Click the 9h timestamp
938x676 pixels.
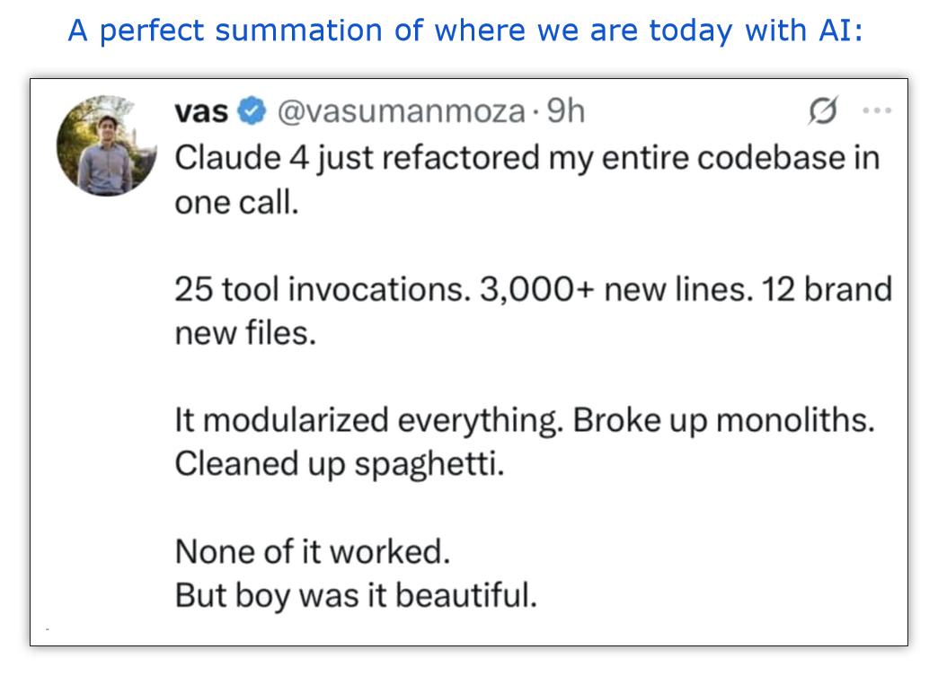[565, 110]
